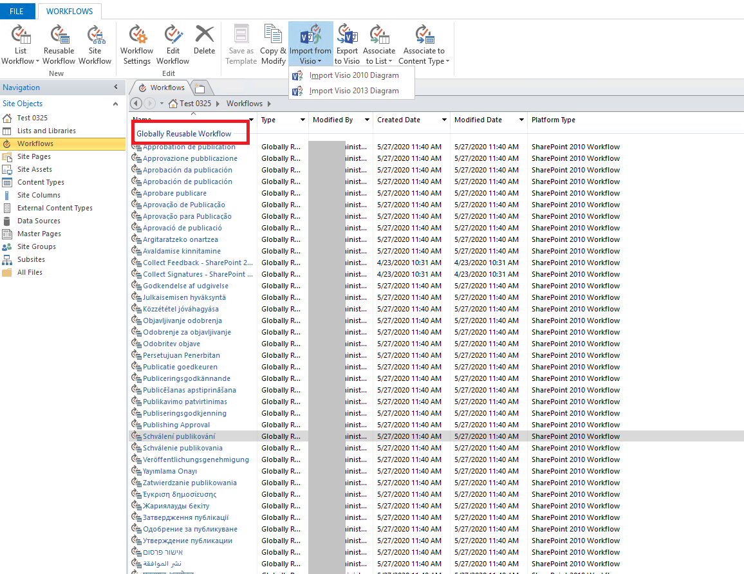Open Content Types in navigation
The height and width of the screenshot is (574, 744).
[x=41, y=182]
